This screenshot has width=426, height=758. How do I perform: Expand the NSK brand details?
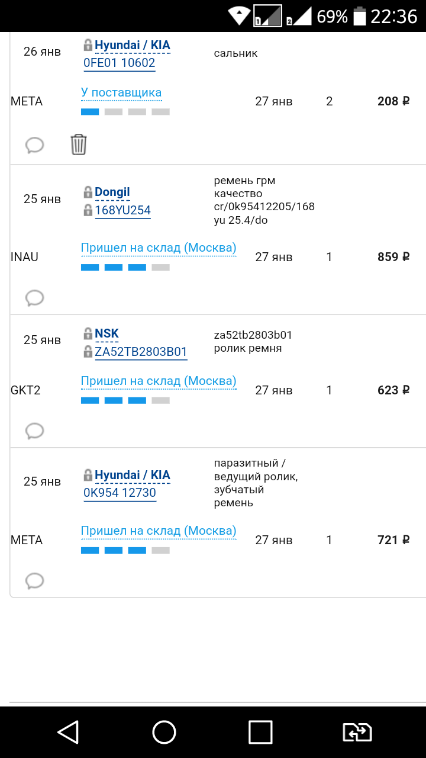point(107,333)
